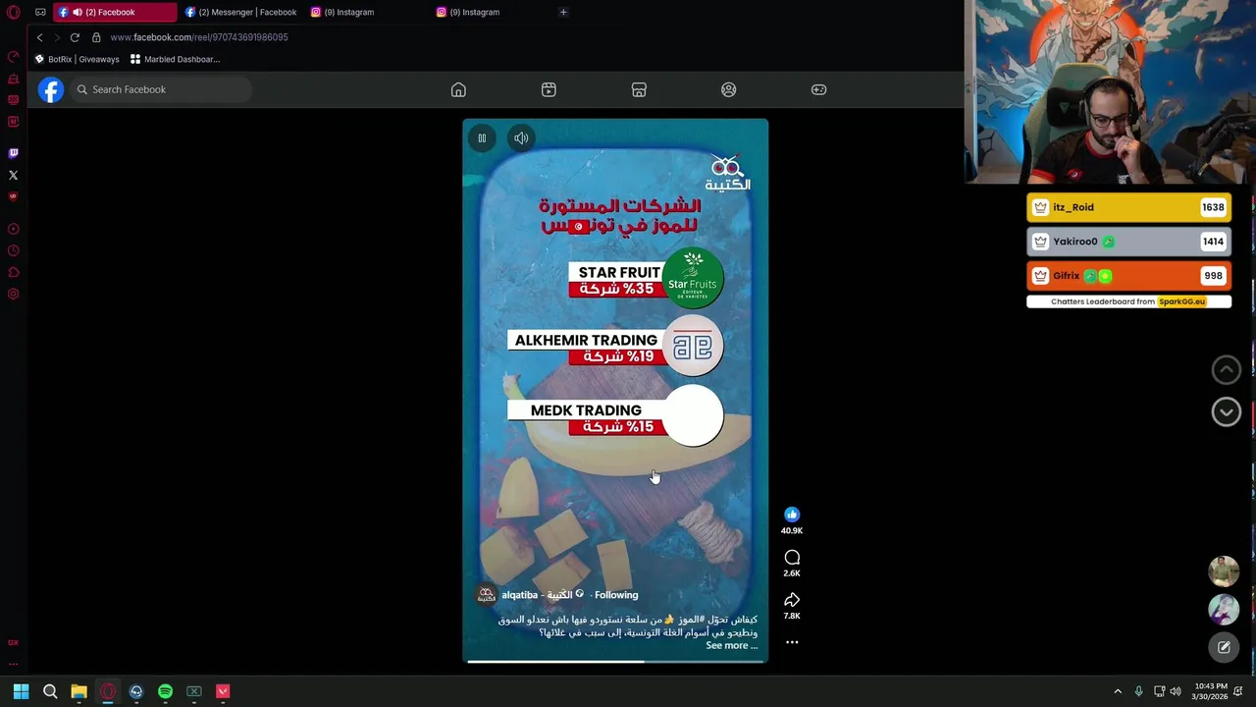
Task: Switch to first Instagram tab
Action: coord(363,12)
